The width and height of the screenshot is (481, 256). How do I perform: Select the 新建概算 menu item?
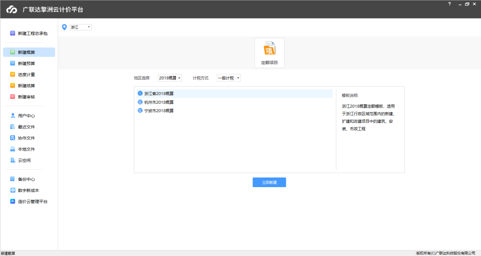(26, 52)
